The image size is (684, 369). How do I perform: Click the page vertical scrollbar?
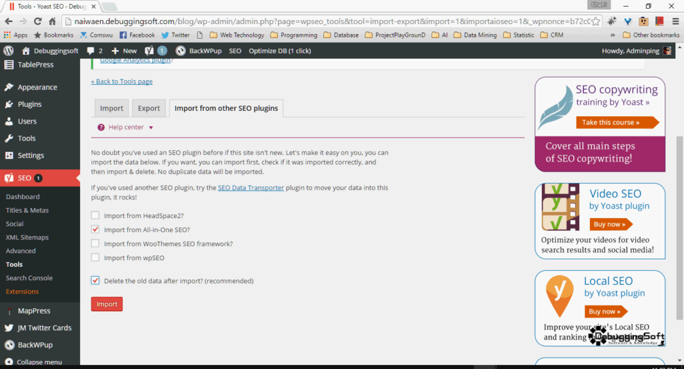(679, 228)
